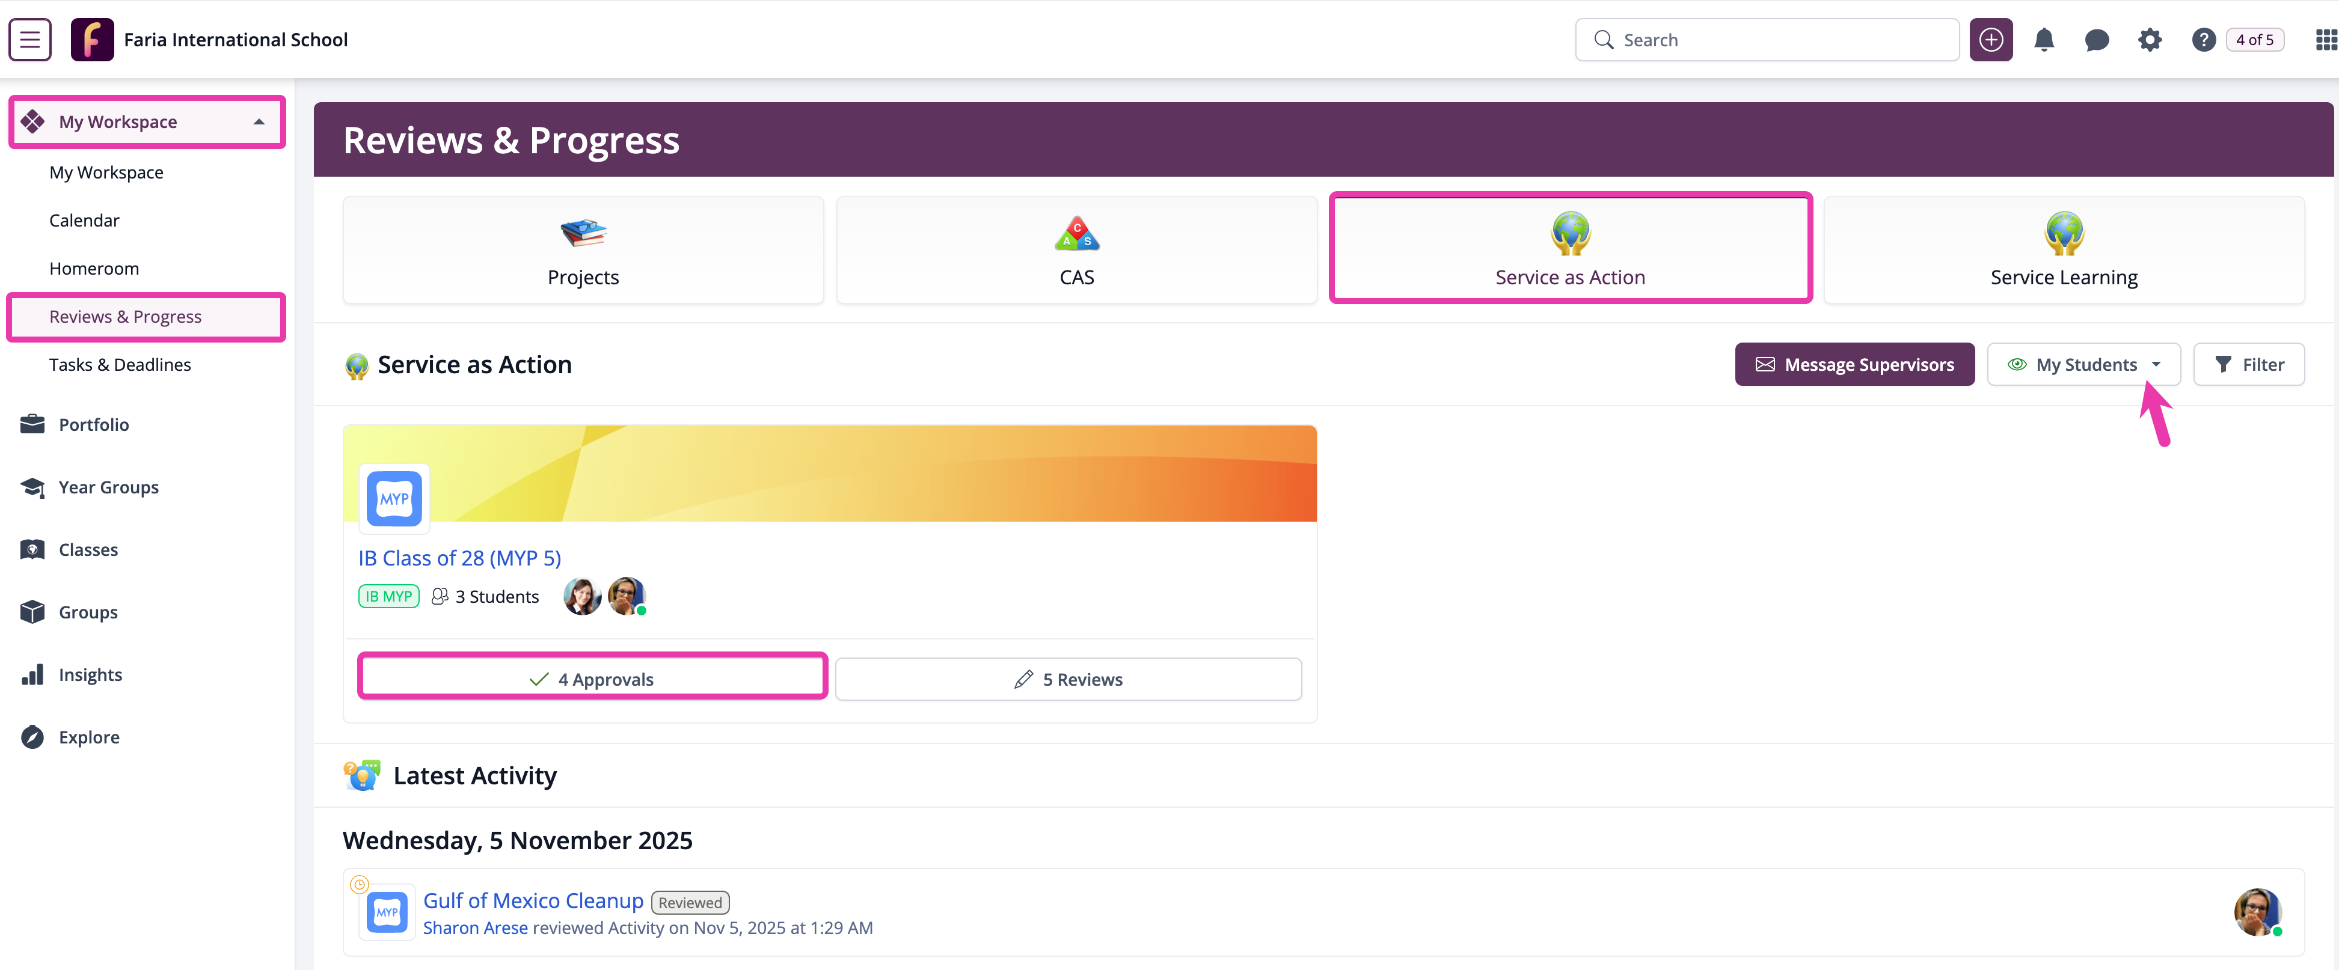Open 4 Approvals for the class
This screenshot has width=2339, height=970.
(592, 679)
